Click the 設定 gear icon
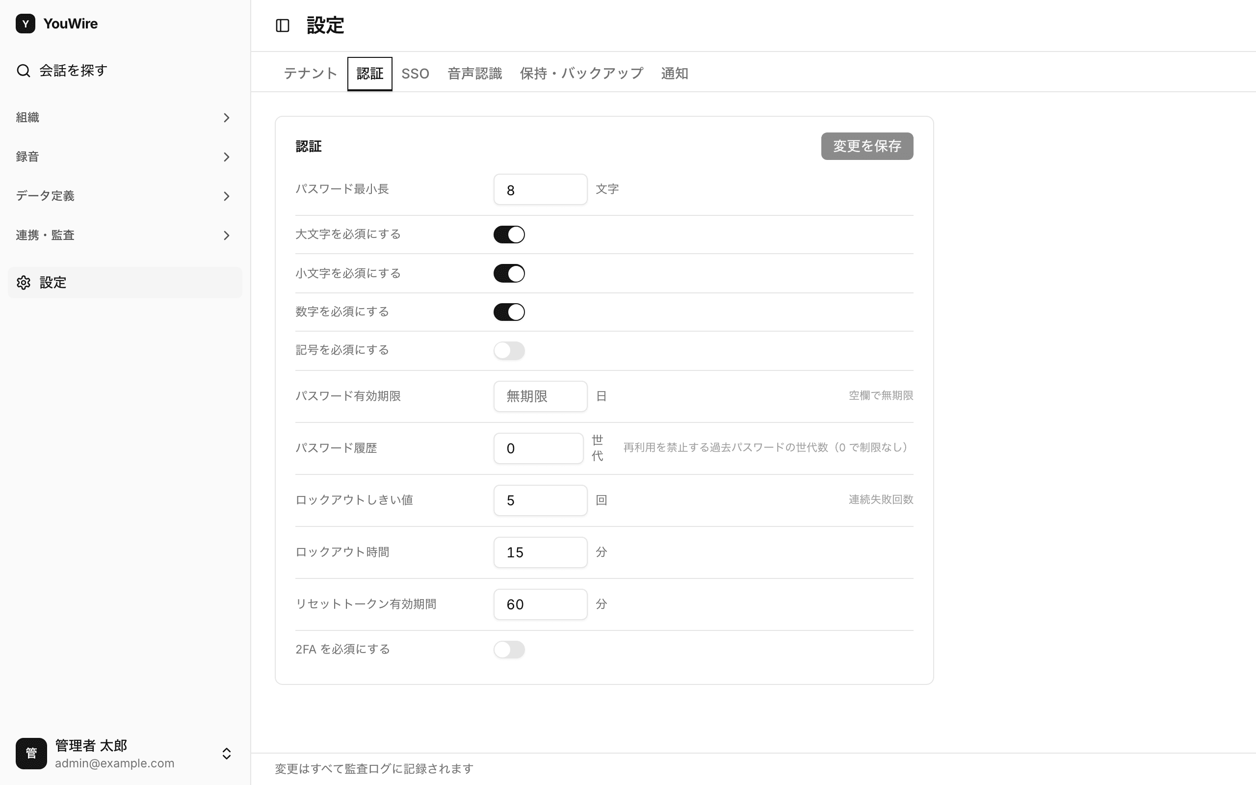Screen dimensions: 1256x785 pos(24,283)
